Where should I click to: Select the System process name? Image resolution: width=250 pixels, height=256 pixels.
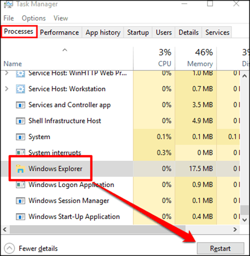point(39,137)
